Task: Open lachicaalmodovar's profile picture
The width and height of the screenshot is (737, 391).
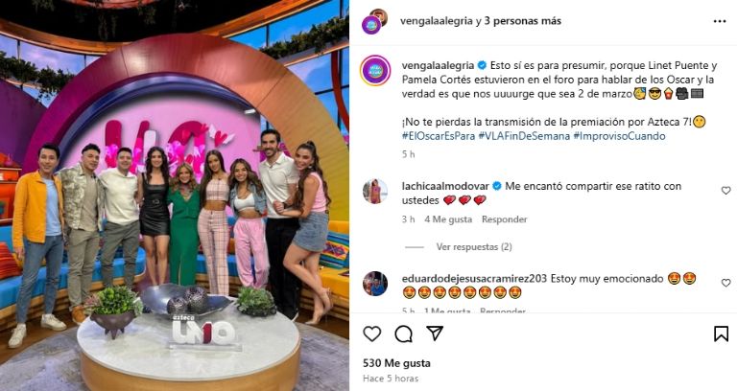Action: tap(375, 192)
